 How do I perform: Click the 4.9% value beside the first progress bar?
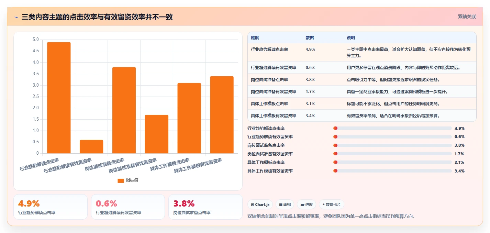[x=459, y=128]
